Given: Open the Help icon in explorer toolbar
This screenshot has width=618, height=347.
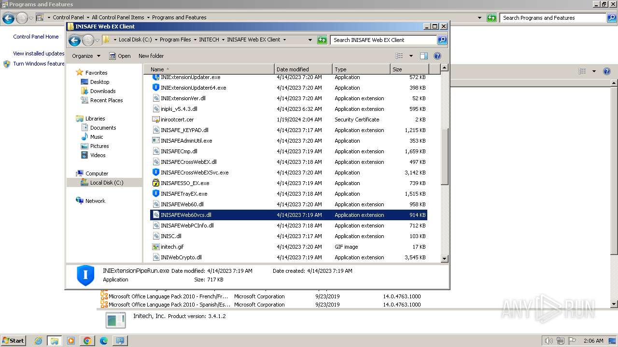Looking at the screenshot, I should click(437, 56).
